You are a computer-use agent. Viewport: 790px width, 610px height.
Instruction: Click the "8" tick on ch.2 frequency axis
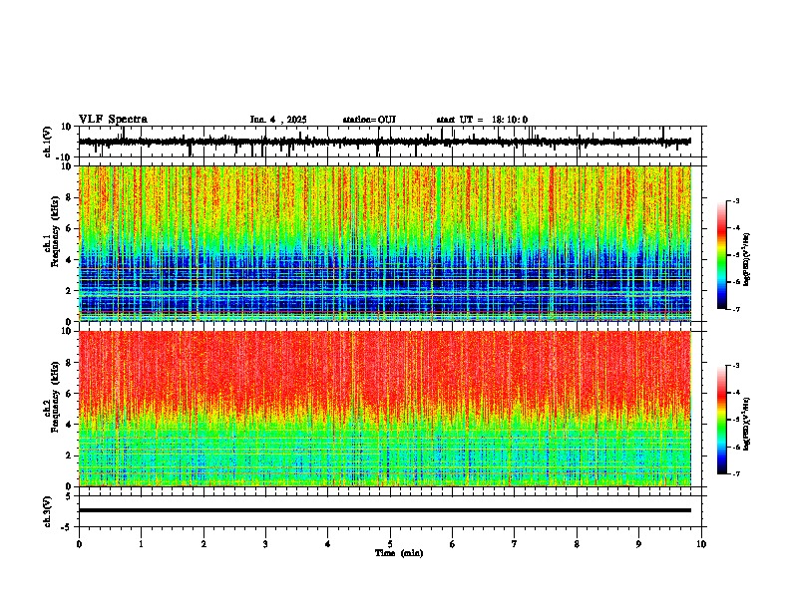69,363
